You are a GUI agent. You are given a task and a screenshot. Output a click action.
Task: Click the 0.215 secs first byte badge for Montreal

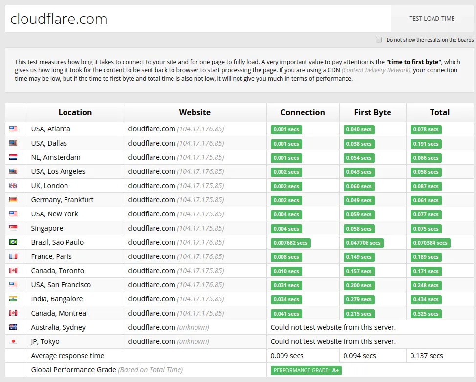359,314
